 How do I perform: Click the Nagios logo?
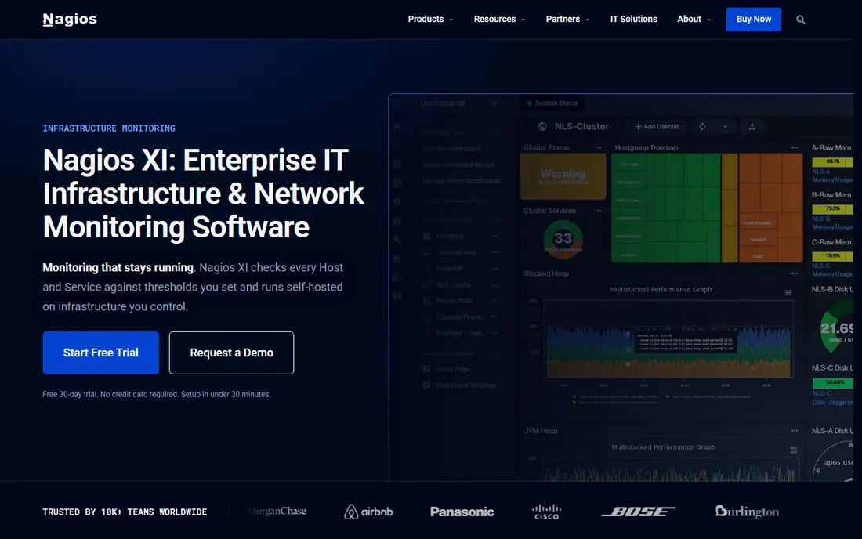coord(70,20)
